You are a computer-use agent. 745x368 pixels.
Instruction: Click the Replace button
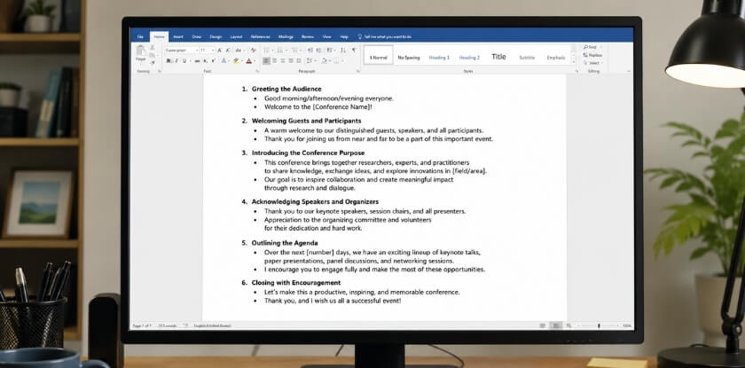pyautogui.click(x=593, y=55)
